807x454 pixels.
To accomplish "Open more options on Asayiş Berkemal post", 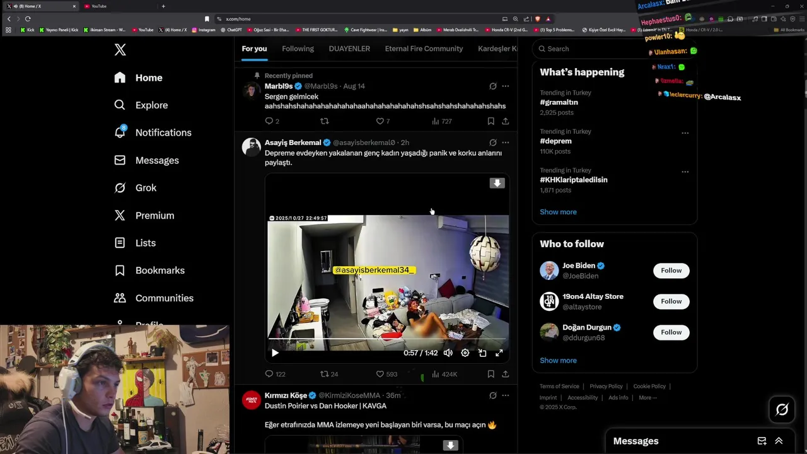I will pyautogui.click(x=505, y=143).
